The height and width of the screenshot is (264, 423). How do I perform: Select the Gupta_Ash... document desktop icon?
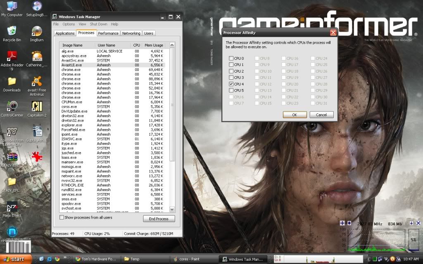click(37, 134)
